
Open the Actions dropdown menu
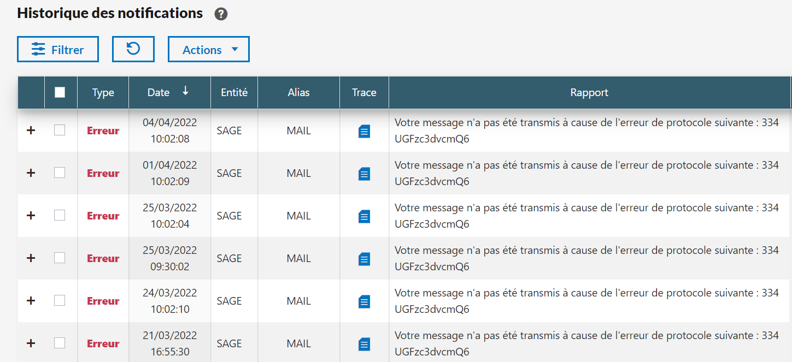(209, 50)
